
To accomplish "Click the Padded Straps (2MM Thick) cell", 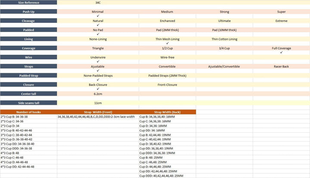I will click(x=167, y=75).
